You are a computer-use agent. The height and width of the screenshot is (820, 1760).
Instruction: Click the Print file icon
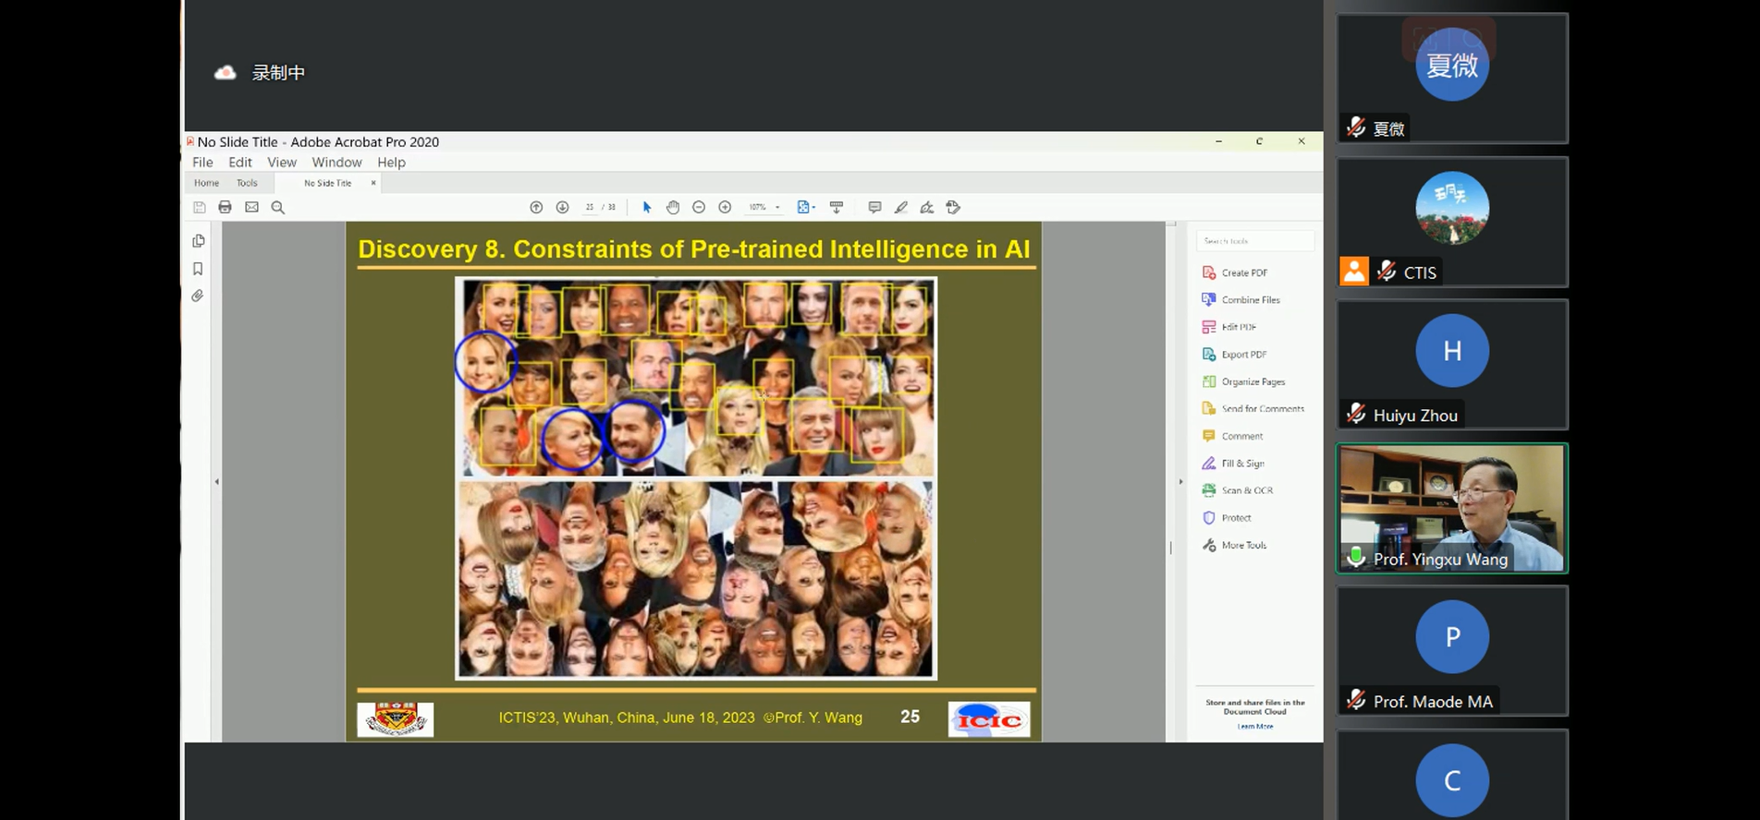[225, 208]
